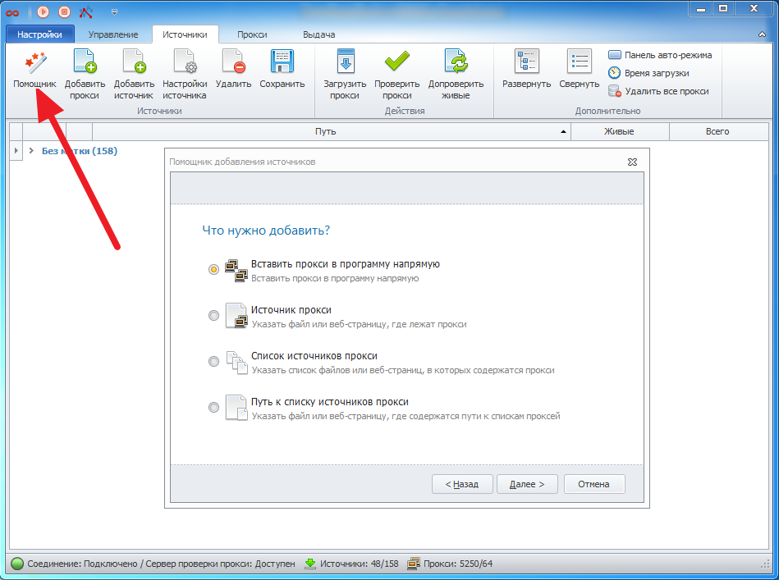
Task: Select the Источник прокси radio option
Action: tap(214, 315)
